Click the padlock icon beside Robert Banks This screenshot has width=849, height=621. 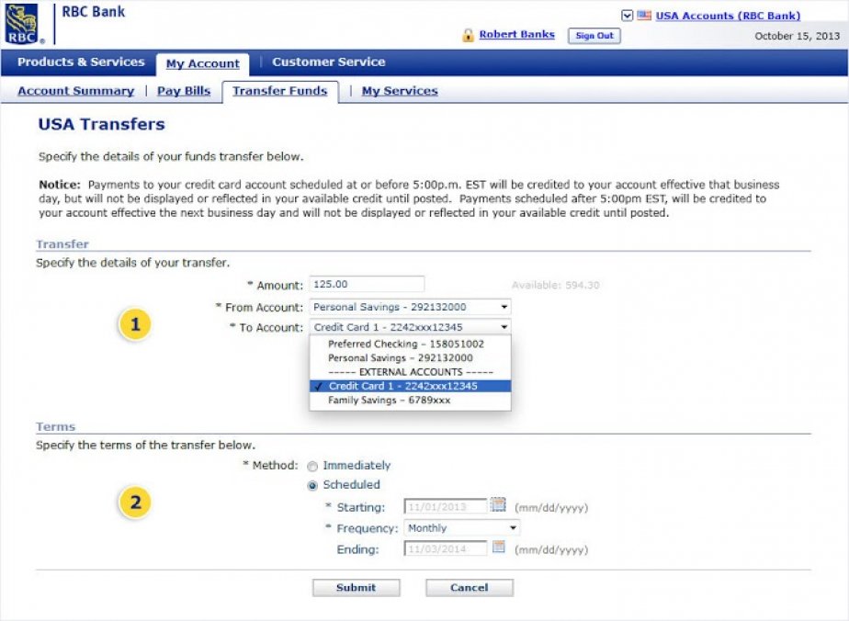pyautogui.click(x=468, y=35)
